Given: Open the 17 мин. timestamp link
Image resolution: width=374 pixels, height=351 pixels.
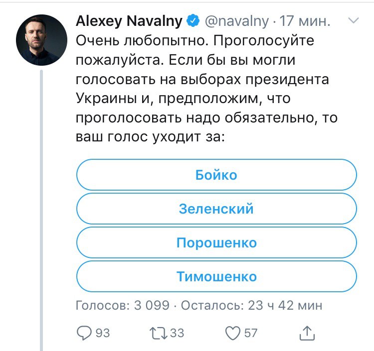Looking at the screenshot, I should pos(305,21).
